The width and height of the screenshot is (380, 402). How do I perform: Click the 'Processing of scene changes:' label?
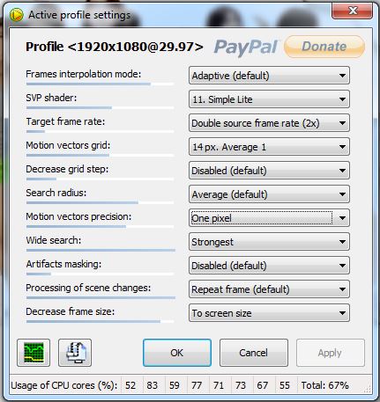click(x=88, y=288)
